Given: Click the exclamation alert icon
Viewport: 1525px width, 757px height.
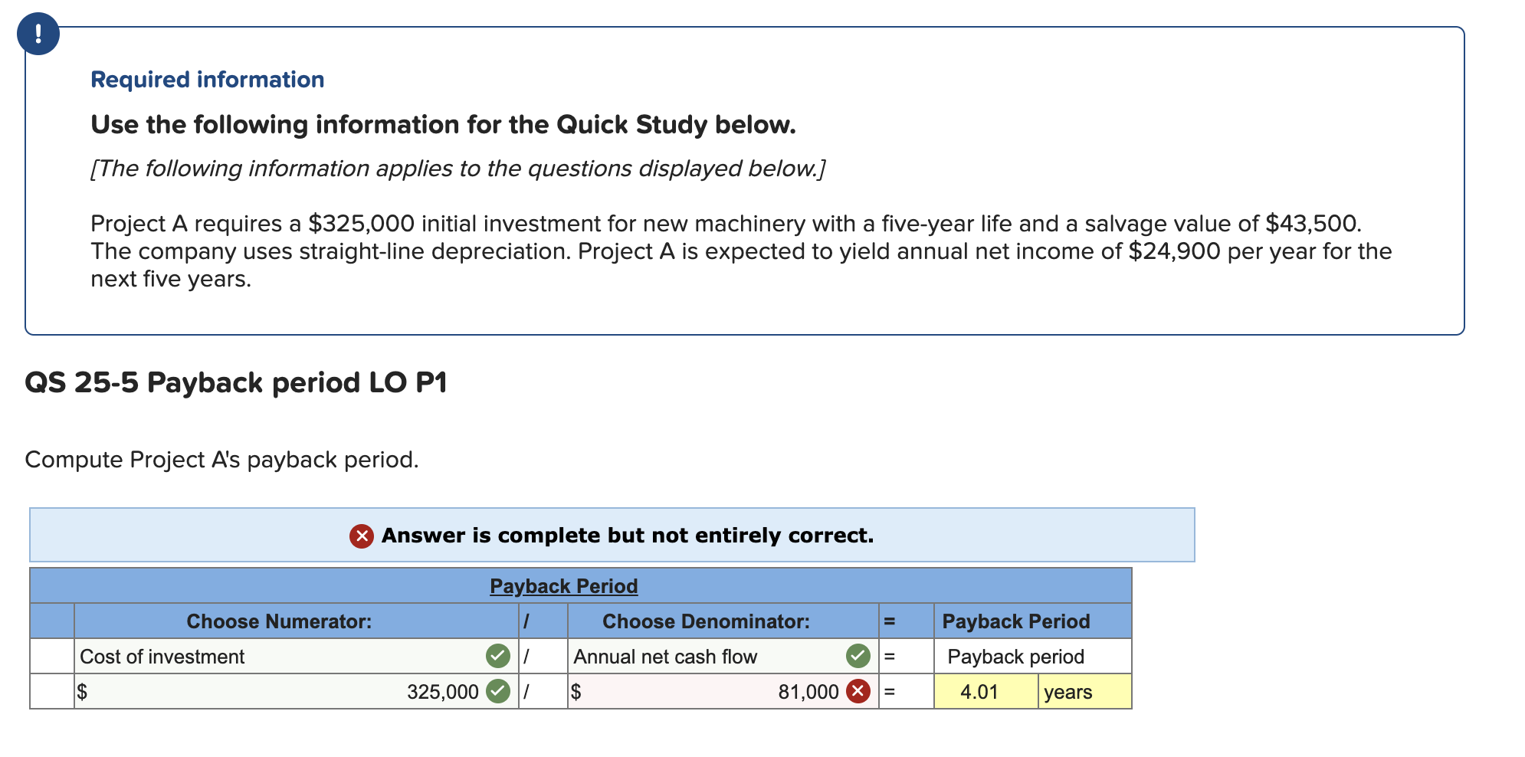Looking at the screenshot, I should 40,34.
